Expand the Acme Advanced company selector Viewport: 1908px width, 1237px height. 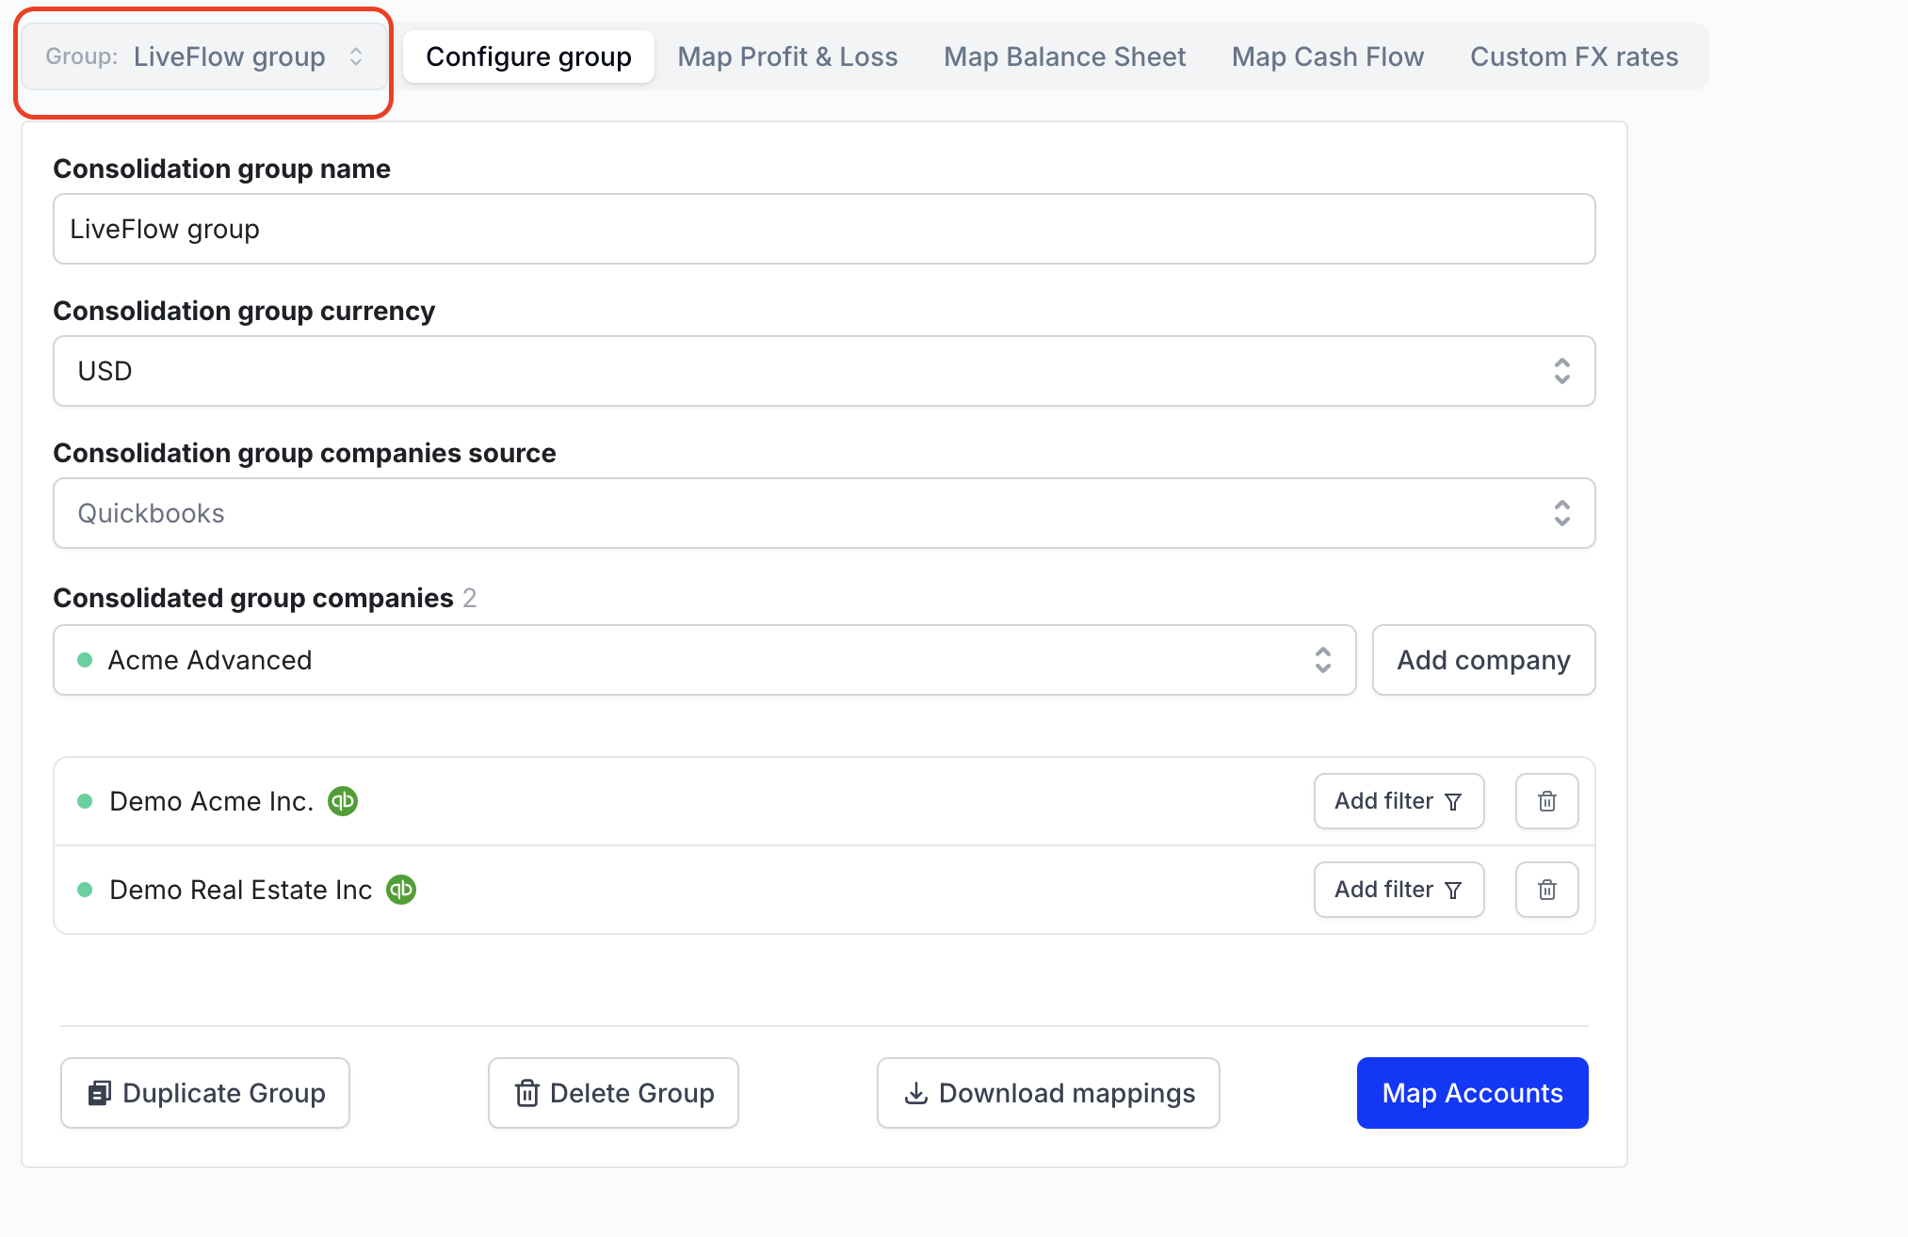pyautogui.click(x=704, y=660)
